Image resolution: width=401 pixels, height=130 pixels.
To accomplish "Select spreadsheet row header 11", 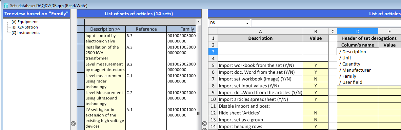I will 213,106.
